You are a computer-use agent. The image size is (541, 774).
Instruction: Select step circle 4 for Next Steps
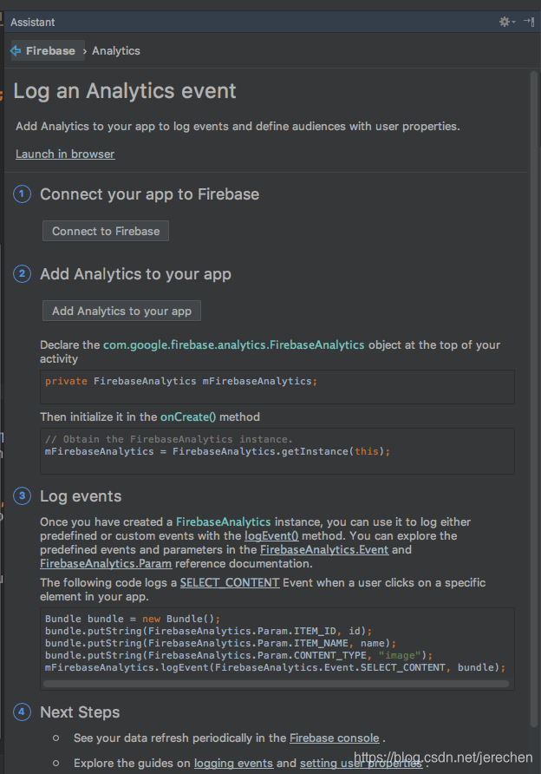click(22, 712)
